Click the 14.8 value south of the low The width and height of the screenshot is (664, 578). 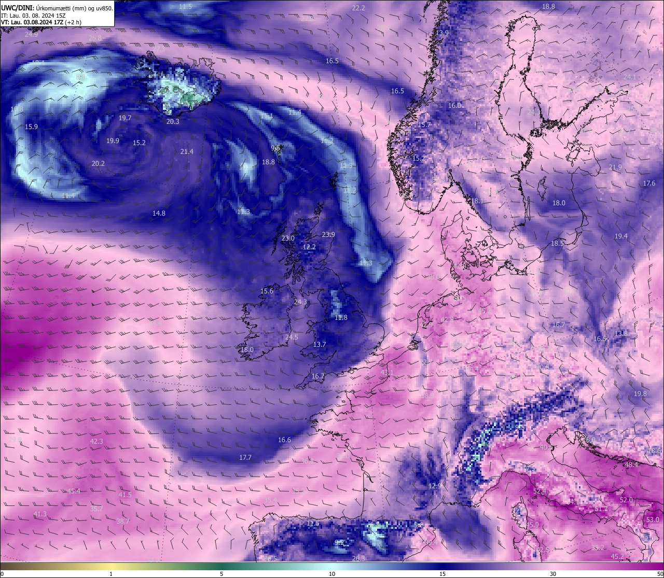159,214
